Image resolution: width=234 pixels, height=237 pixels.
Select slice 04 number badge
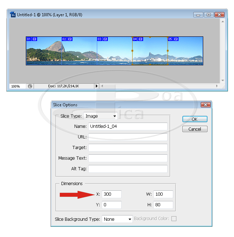(x=135, y=39)
